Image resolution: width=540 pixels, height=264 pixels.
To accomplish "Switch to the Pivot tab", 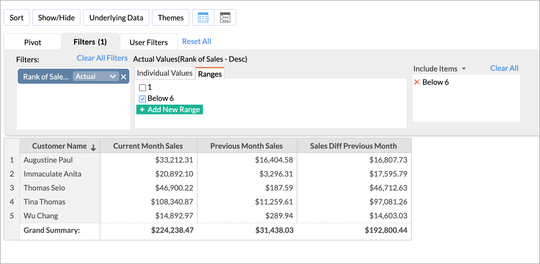I will pos(33,42).
